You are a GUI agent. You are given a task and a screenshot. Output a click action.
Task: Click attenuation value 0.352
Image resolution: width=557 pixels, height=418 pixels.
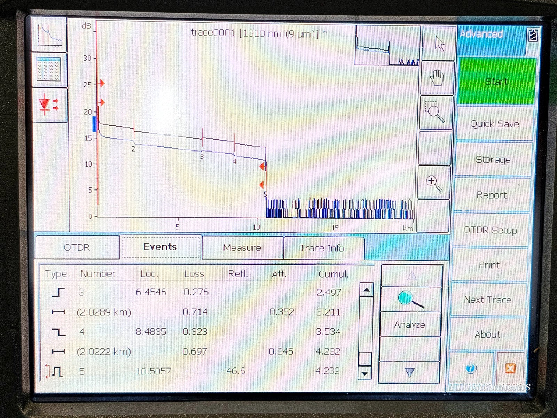click(x=282, y=312)
